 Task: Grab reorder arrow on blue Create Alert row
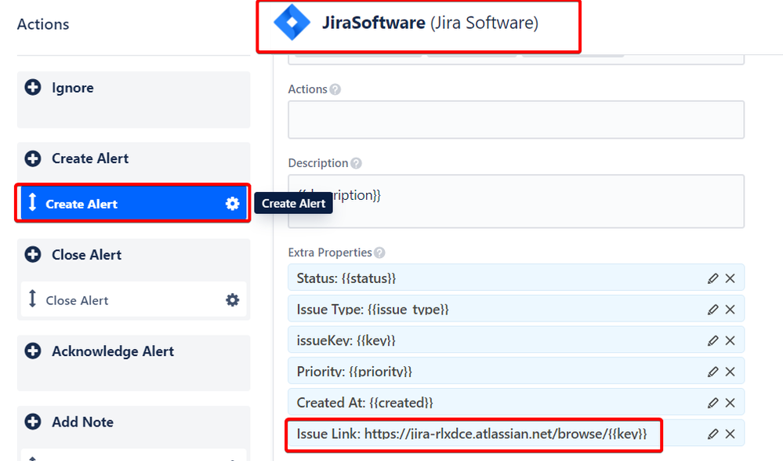coord(32,201)
